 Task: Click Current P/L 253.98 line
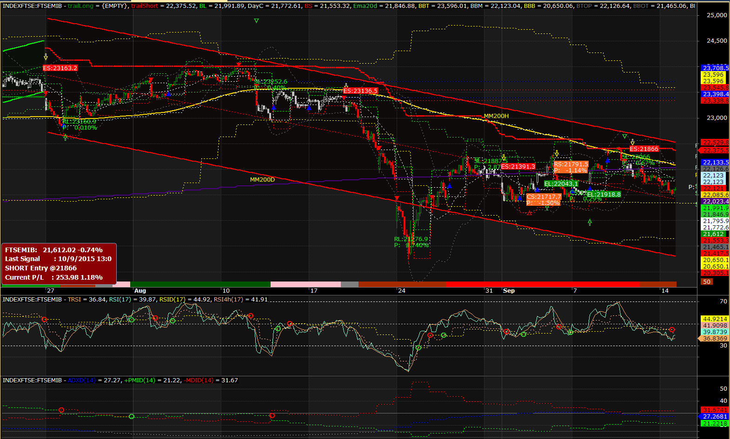pos(54,277)
